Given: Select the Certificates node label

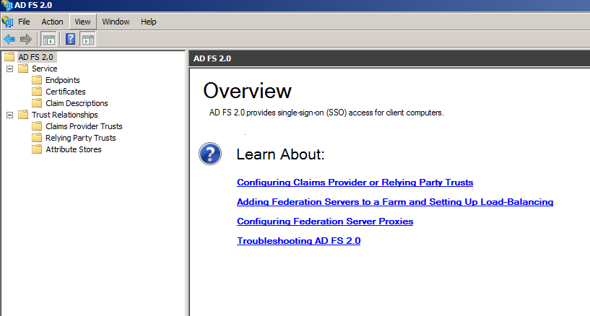Looking at the screenshot, I should click(66, 92).
